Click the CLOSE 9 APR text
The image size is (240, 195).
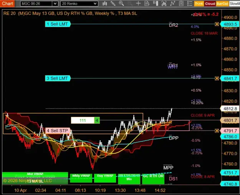pos(203,115)
